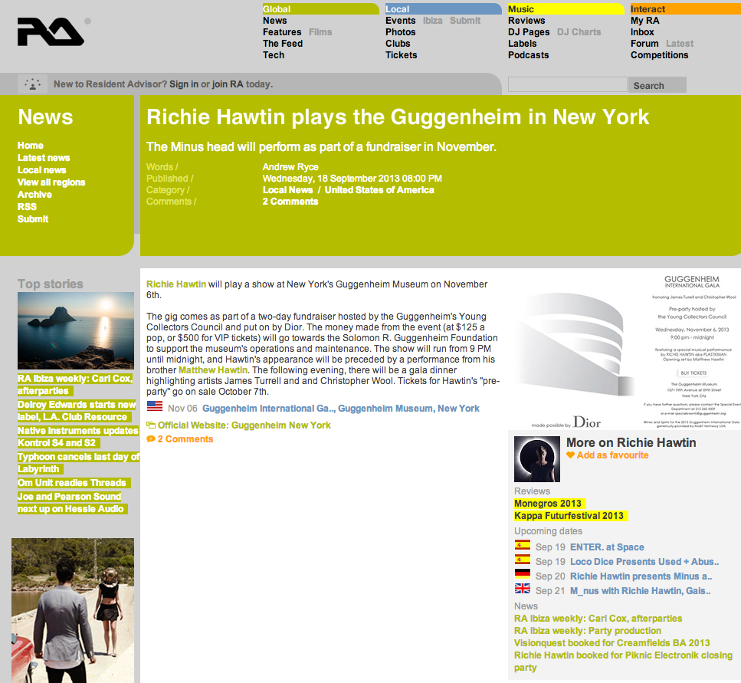Focus the search input field
This screenshot has width=741, height=683.
tap(567, 84)
